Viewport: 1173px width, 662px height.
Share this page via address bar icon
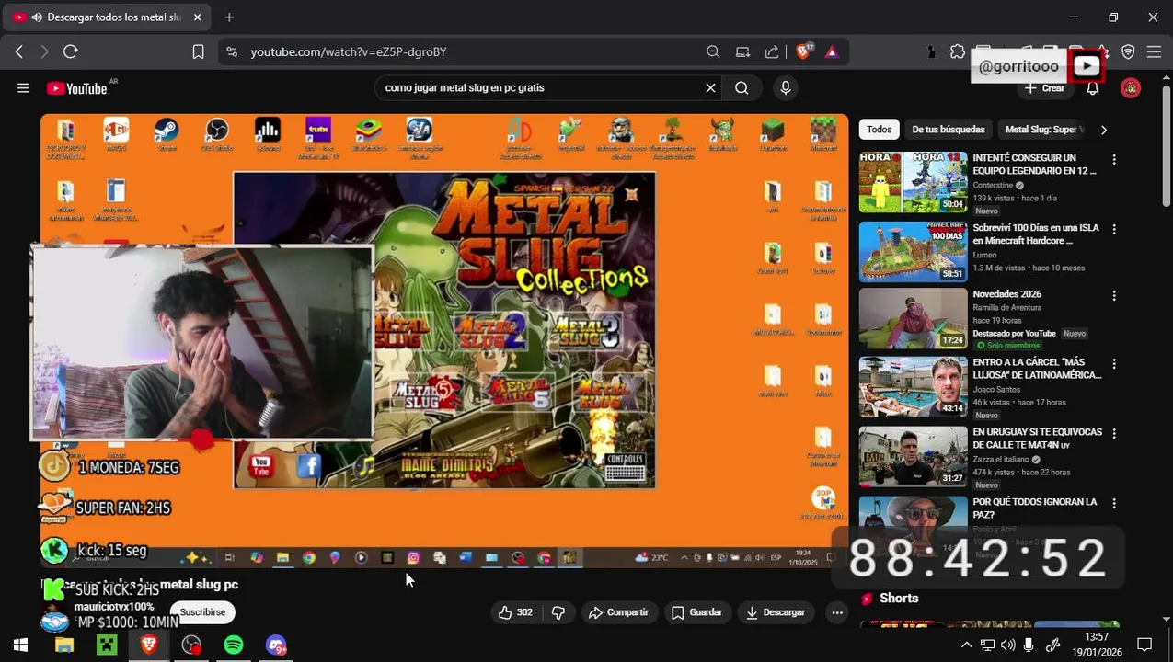tap(772, 52)
